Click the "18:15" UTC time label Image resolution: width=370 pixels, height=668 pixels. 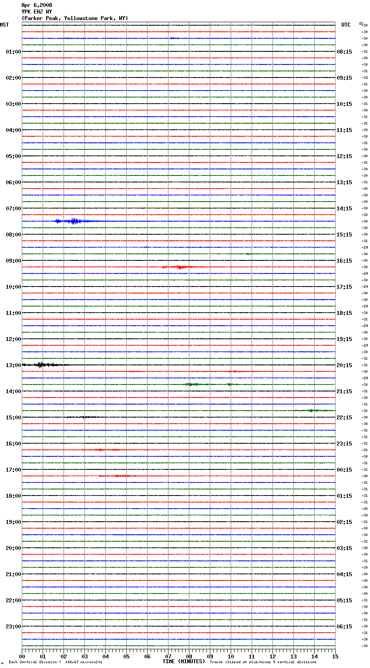pos(344,313)
